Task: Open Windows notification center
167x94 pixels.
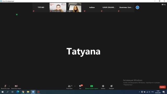Action: pos(164,92)
